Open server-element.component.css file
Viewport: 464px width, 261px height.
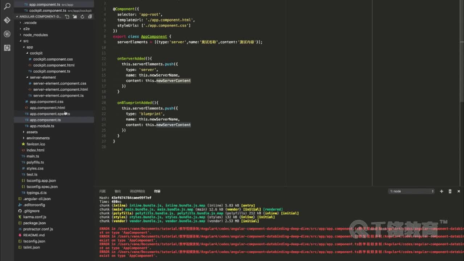tap(59, 83)
